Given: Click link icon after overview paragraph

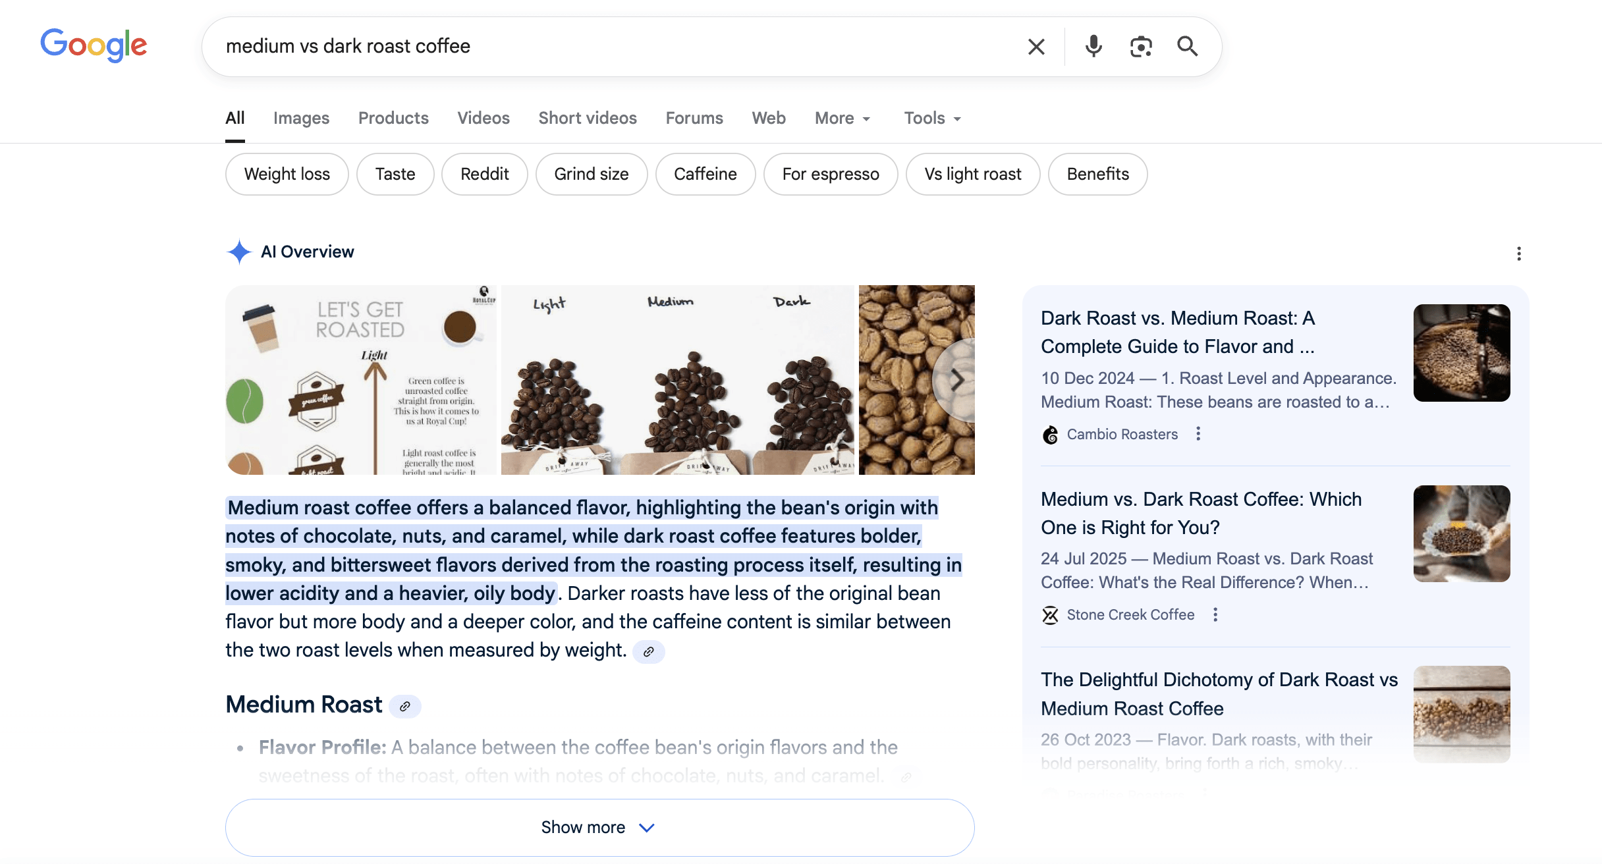Looking at the screenshot, I should click(x=649, y=651).
